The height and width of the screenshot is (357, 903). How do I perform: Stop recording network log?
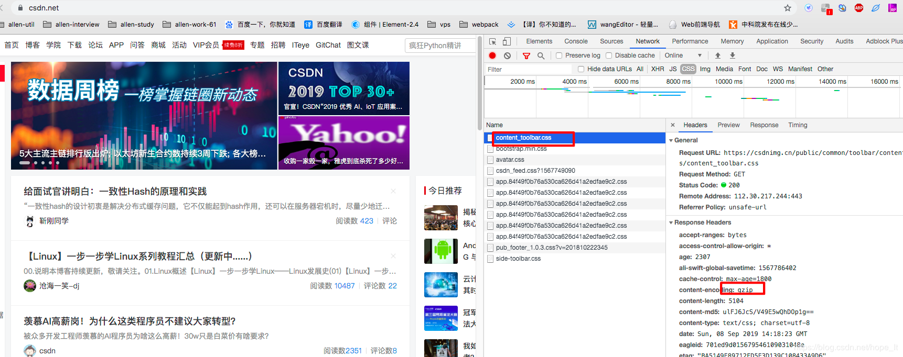pyautogui.click(x=492, y=55)
